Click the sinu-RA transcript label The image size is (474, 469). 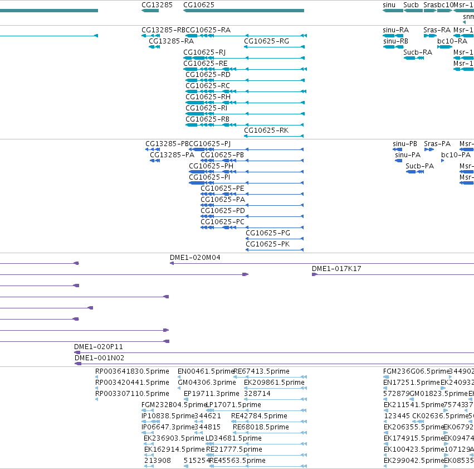(395, 30)
